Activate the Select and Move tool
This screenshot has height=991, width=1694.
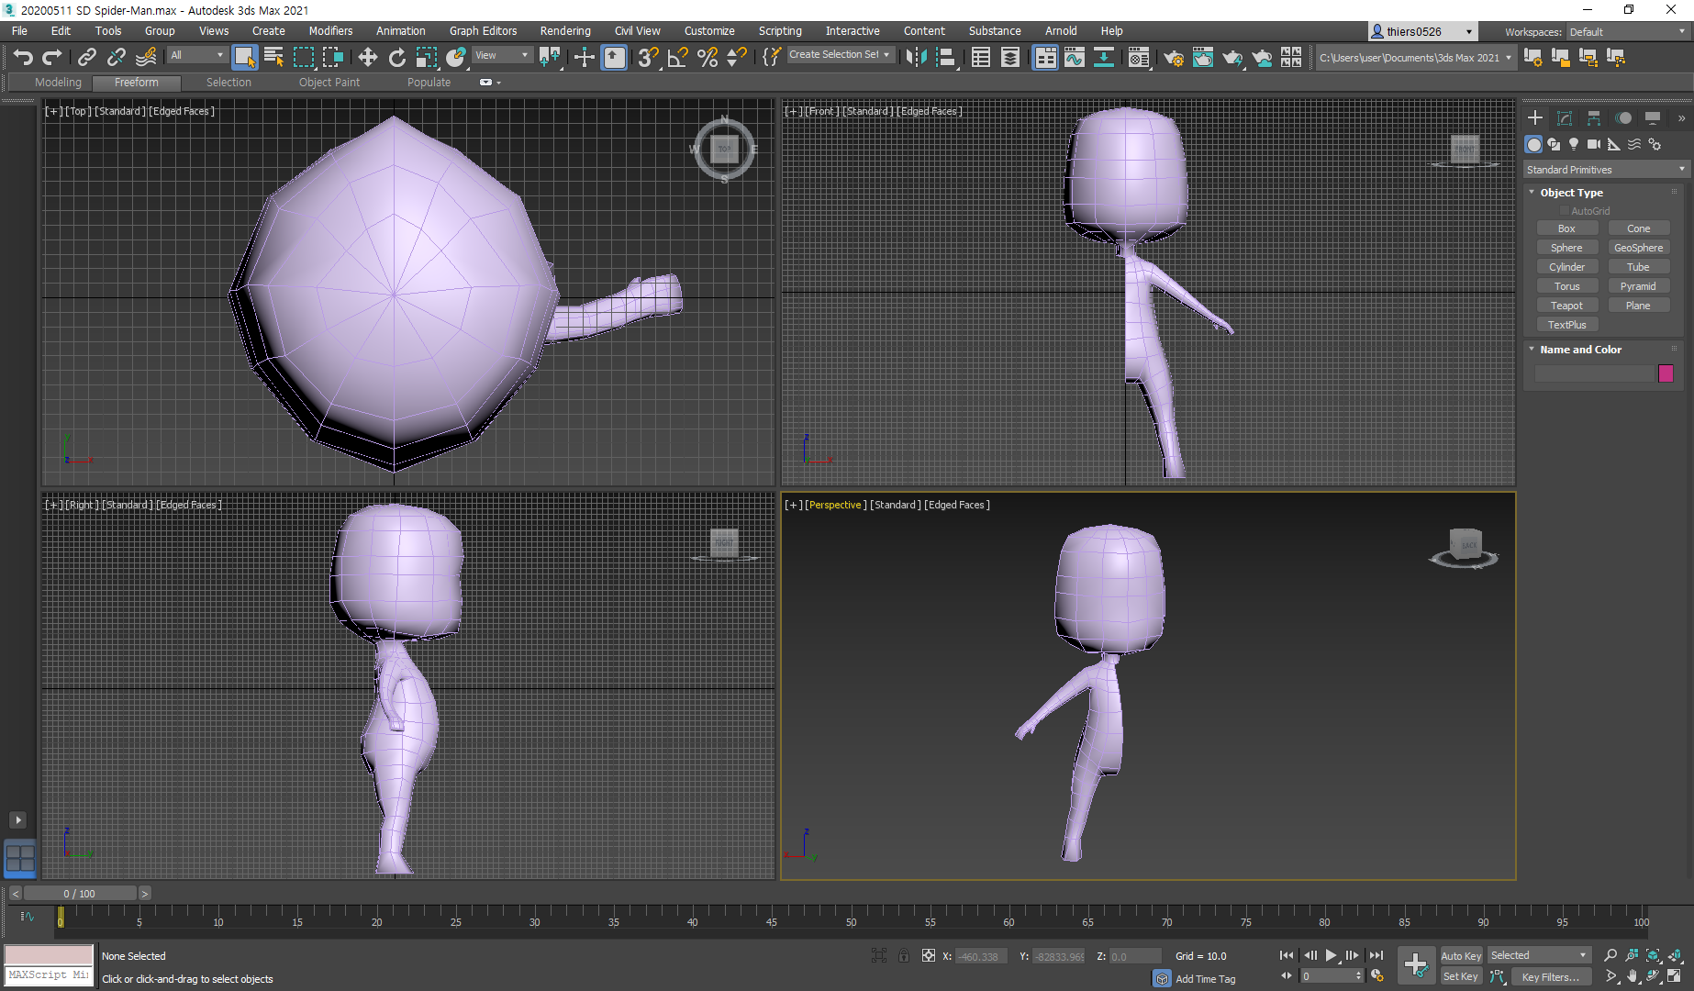tap(367, 58)
